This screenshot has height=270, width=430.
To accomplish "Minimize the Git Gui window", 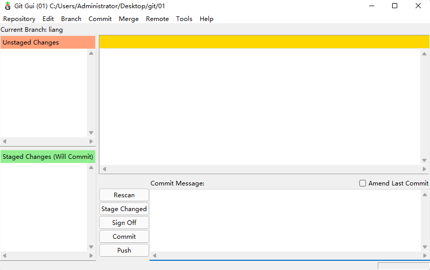I will pos(372,6).
